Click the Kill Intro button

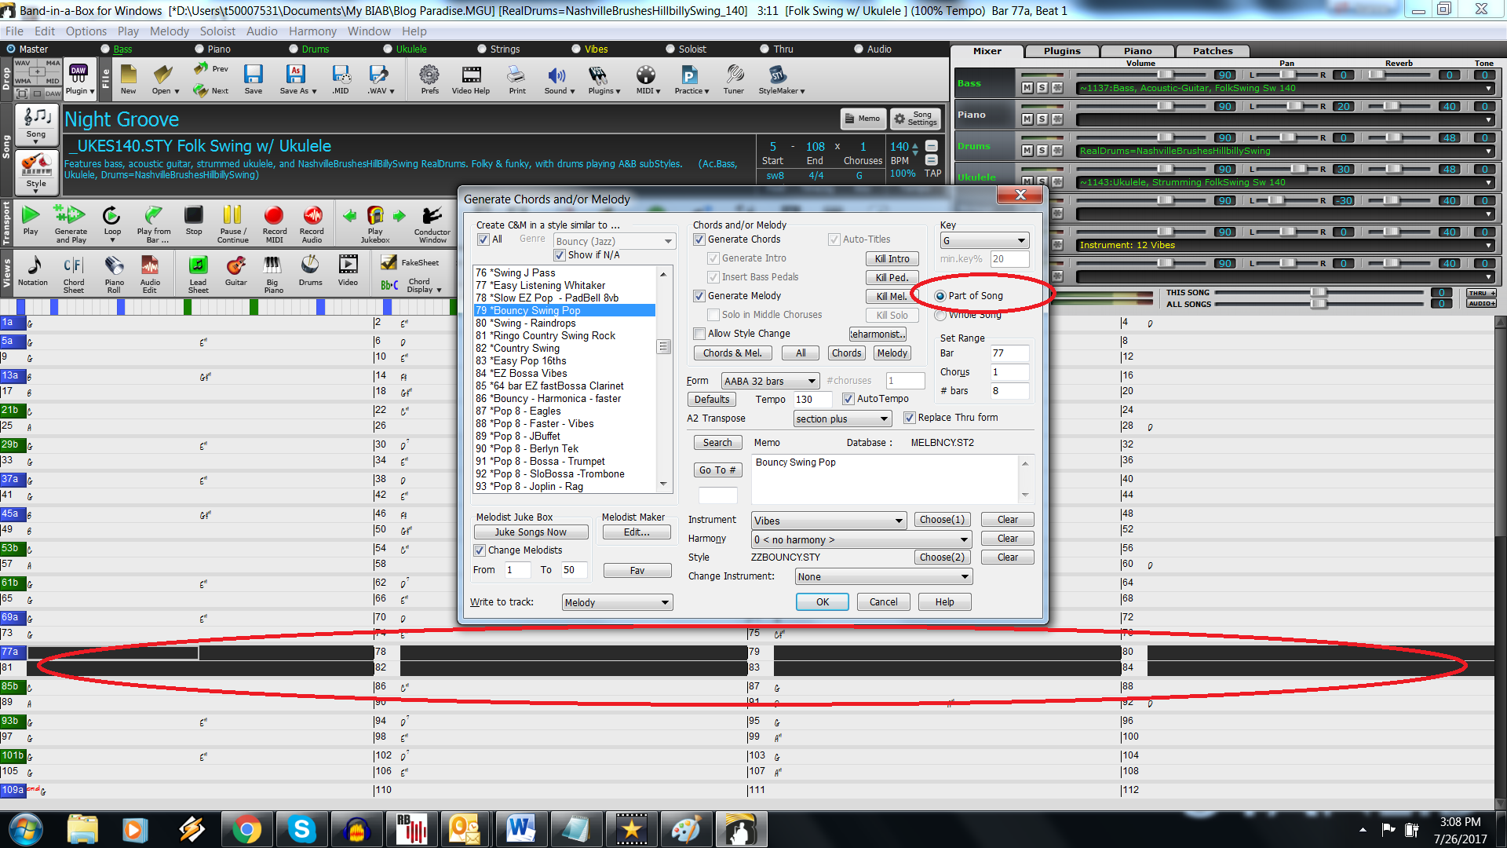[x=892, y=258]
